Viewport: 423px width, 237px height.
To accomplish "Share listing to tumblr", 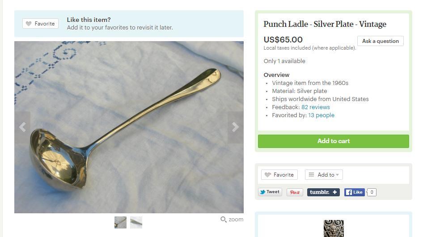I will pos(323,192).
